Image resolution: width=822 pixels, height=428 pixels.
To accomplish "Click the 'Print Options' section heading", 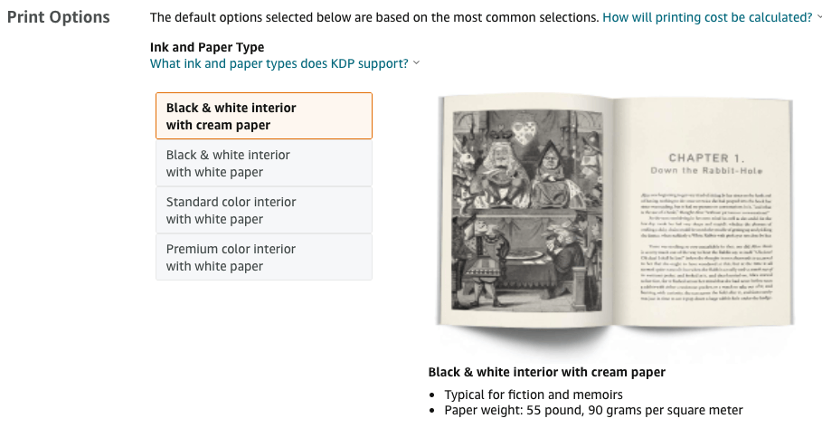I will [59, 17].
